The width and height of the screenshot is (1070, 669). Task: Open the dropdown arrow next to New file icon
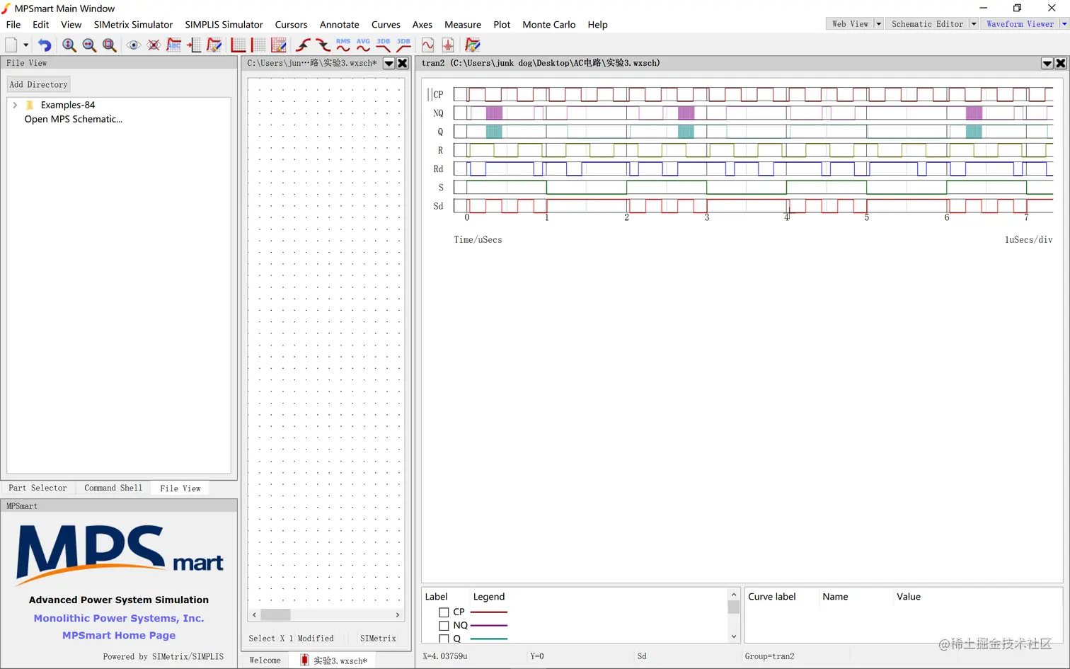click(26, 45)
